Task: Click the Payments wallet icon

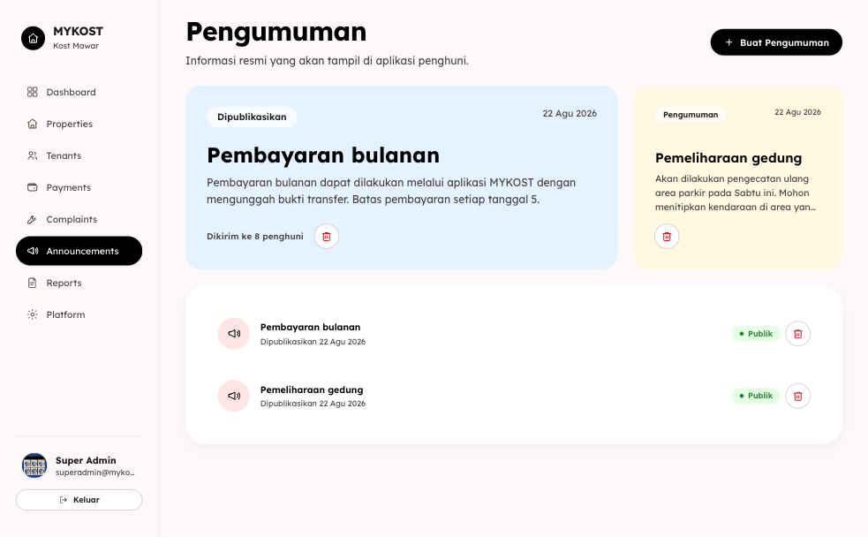Action: point(33,187)
